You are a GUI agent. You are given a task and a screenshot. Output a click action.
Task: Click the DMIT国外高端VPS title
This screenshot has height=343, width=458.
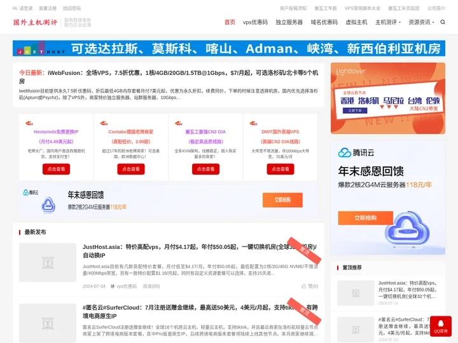tap(281, 132)
